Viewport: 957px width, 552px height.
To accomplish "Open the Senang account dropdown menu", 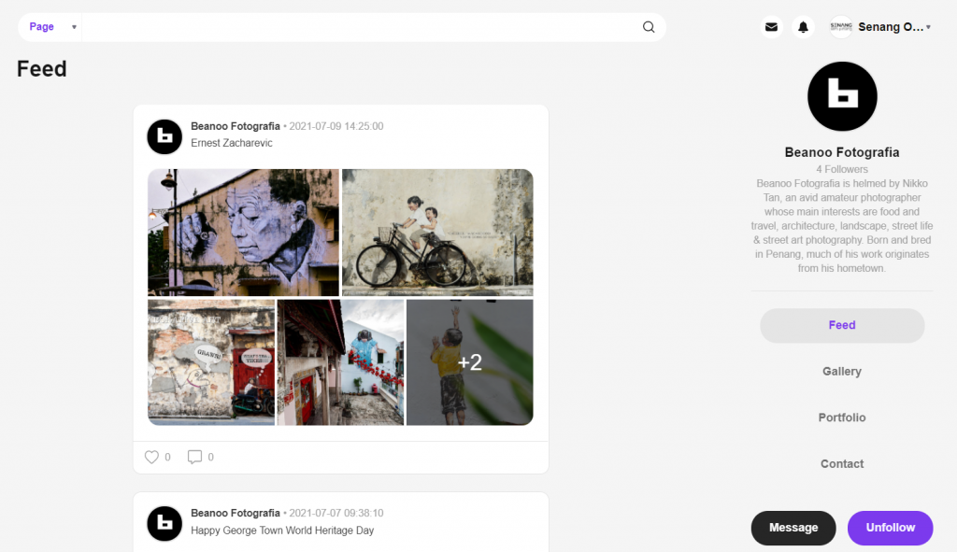I will tap(927, 28).
